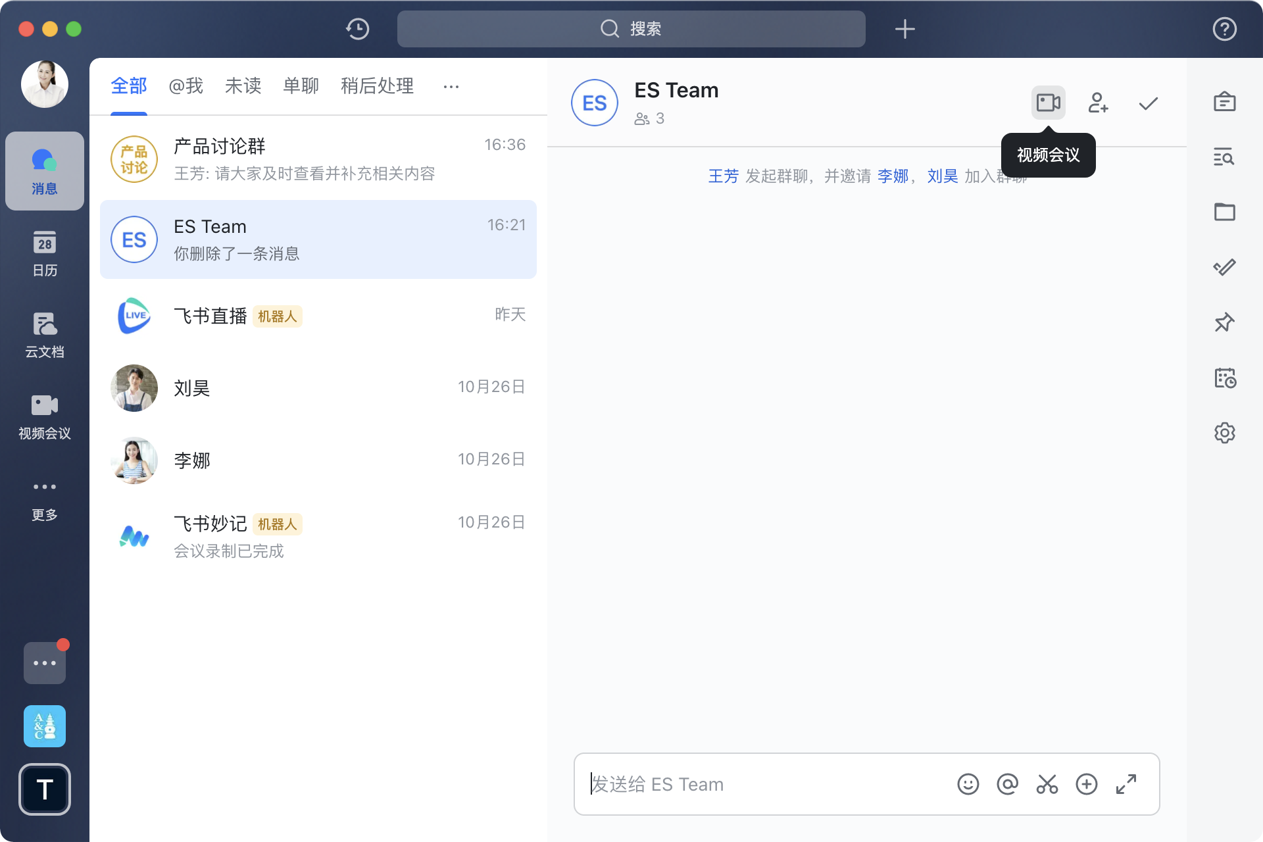Click the scissors screenshot icon in the message box
This screenshot has width=1263, height=842.
1047,784
